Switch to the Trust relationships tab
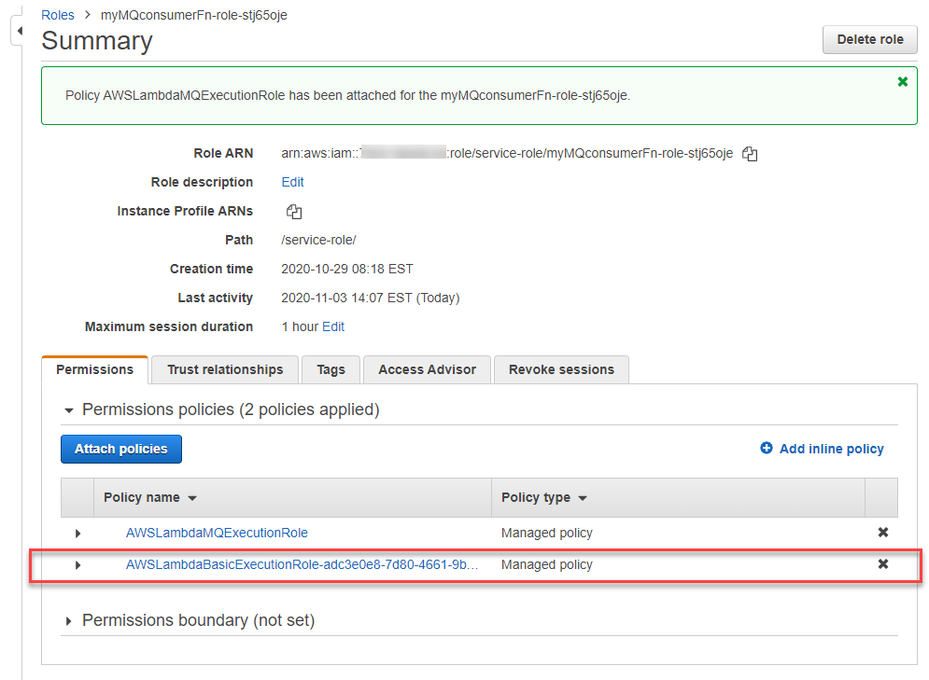The image size is (929, 680). tap(225, 370)
